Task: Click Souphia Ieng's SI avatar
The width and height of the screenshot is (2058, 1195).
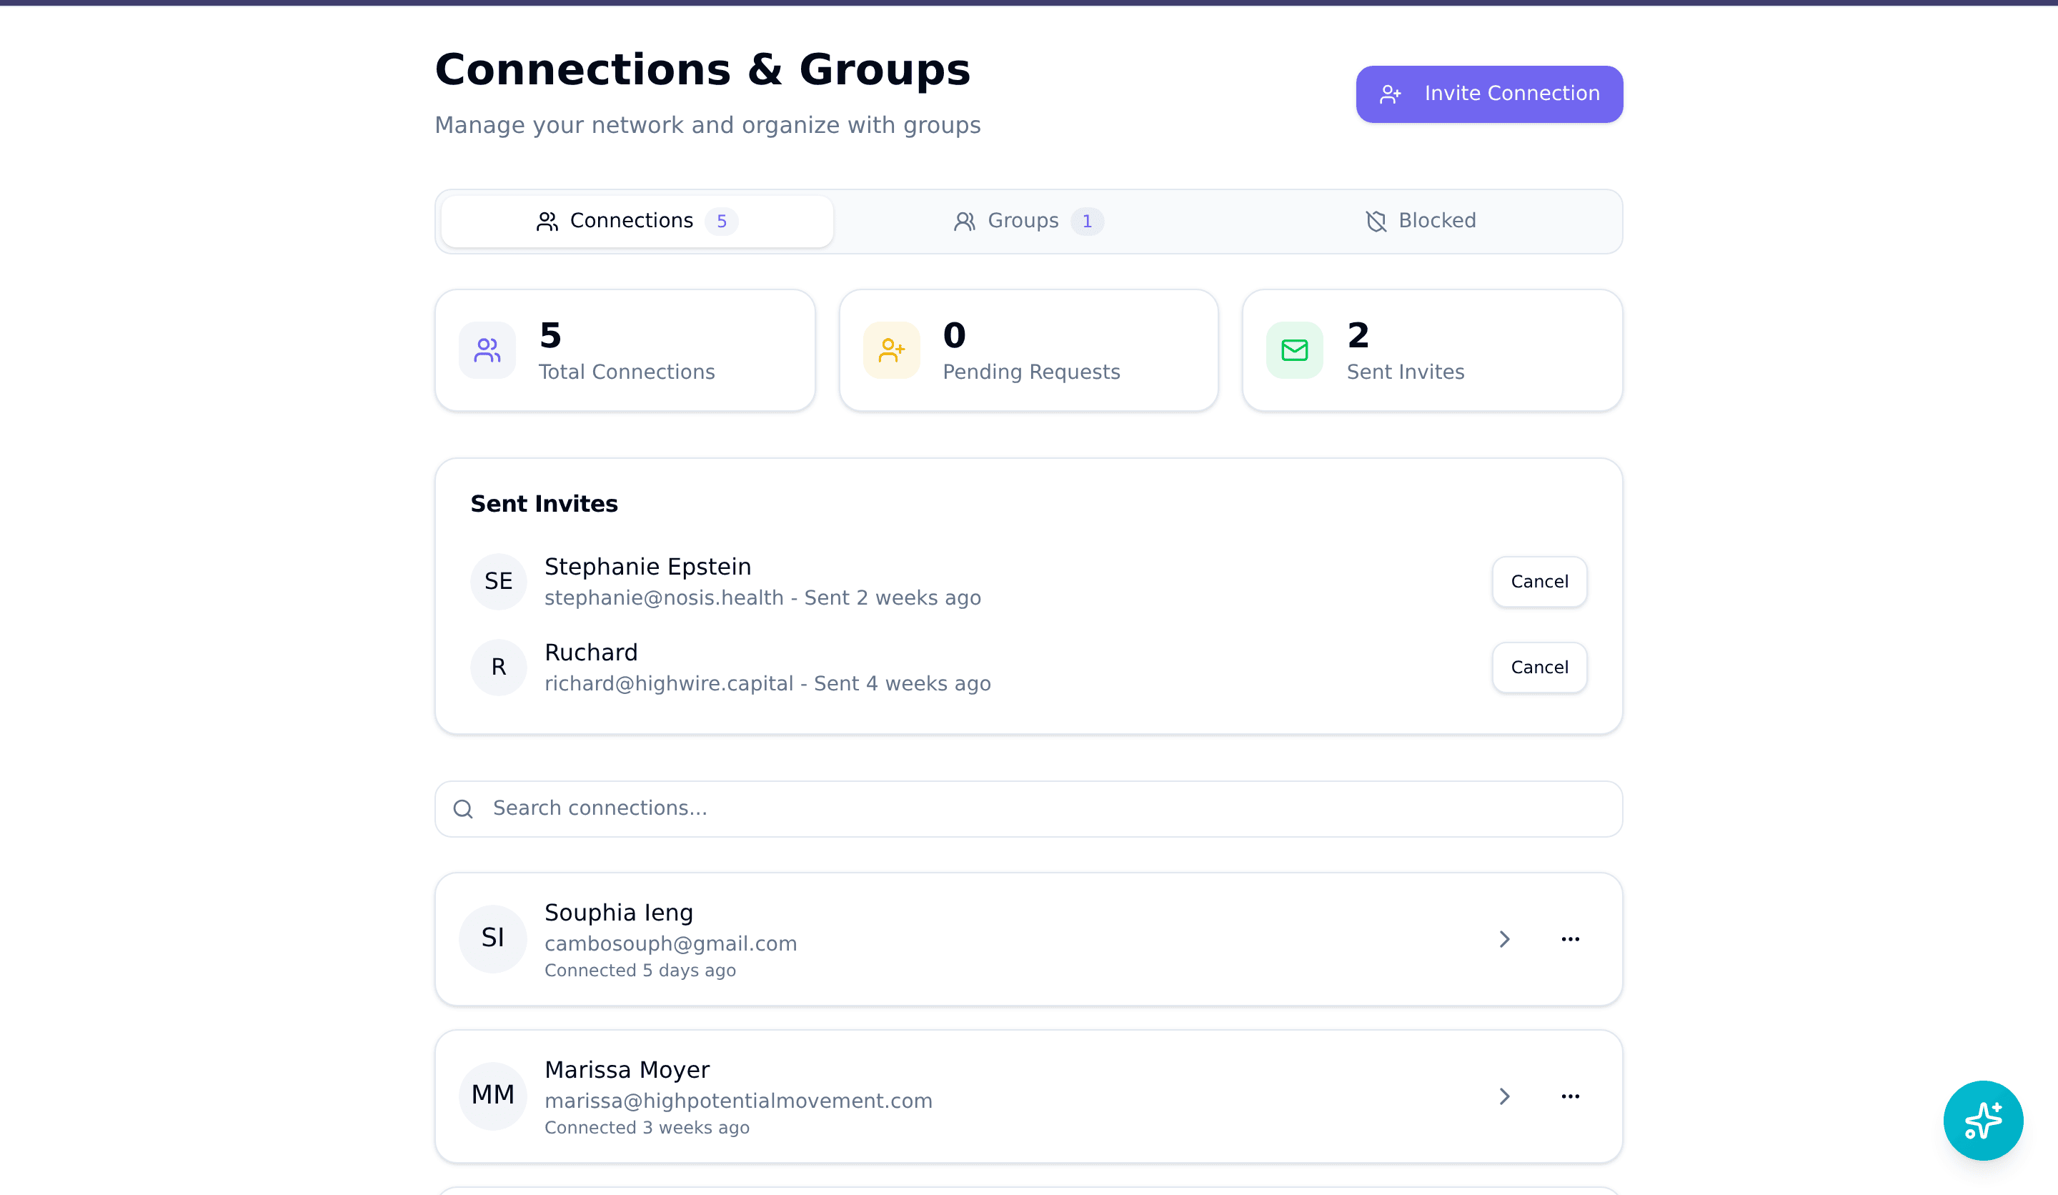Action: 492,938
